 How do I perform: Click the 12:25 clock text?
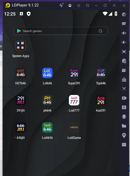(x=10, y=14)
